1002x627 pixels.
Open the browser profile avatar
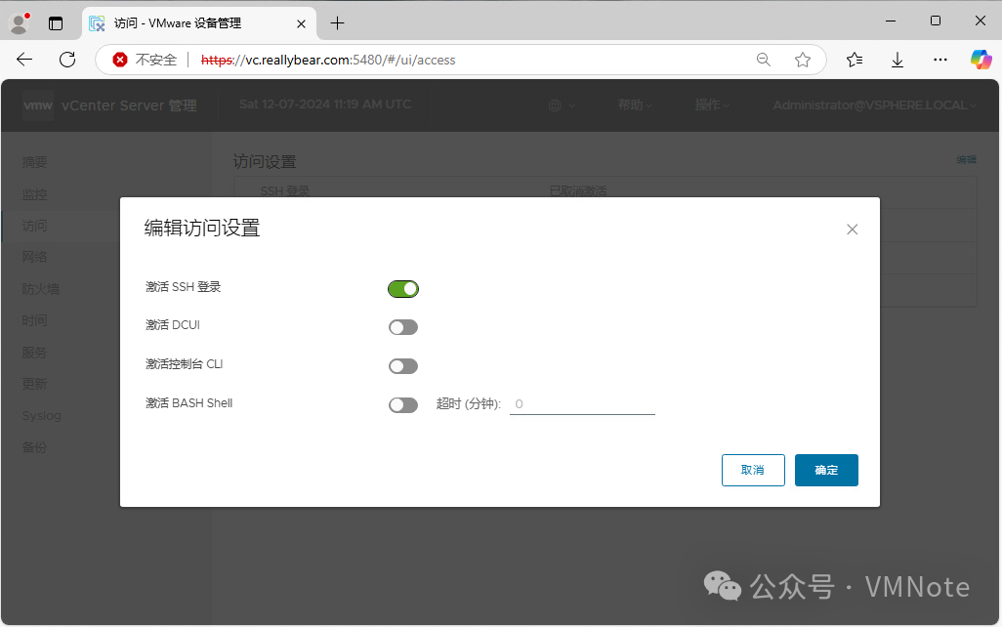(x=20, y=23)
